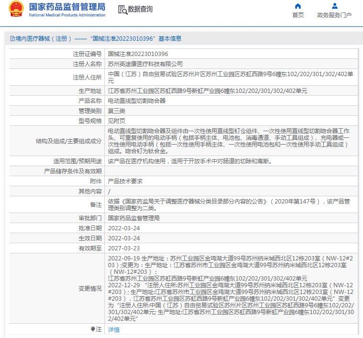Click the 变更情况 row label
The width and height of the screenshot is (363, 338).
90,289
